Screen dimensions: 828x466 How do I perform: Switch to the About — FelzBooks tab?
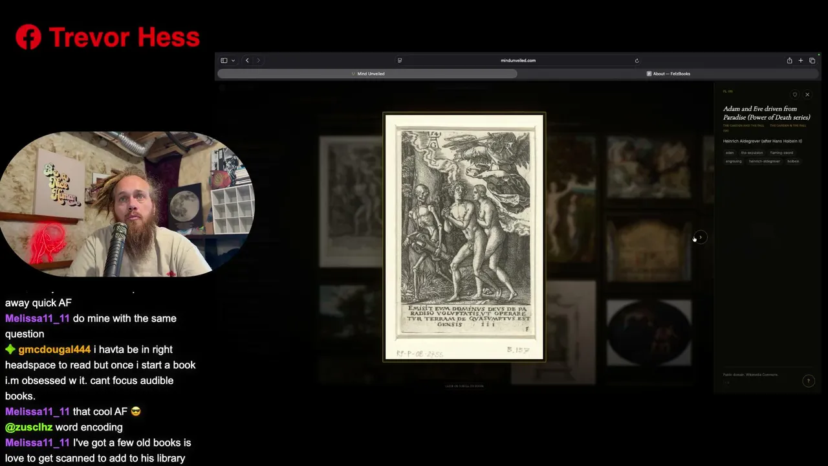(669, 74)
